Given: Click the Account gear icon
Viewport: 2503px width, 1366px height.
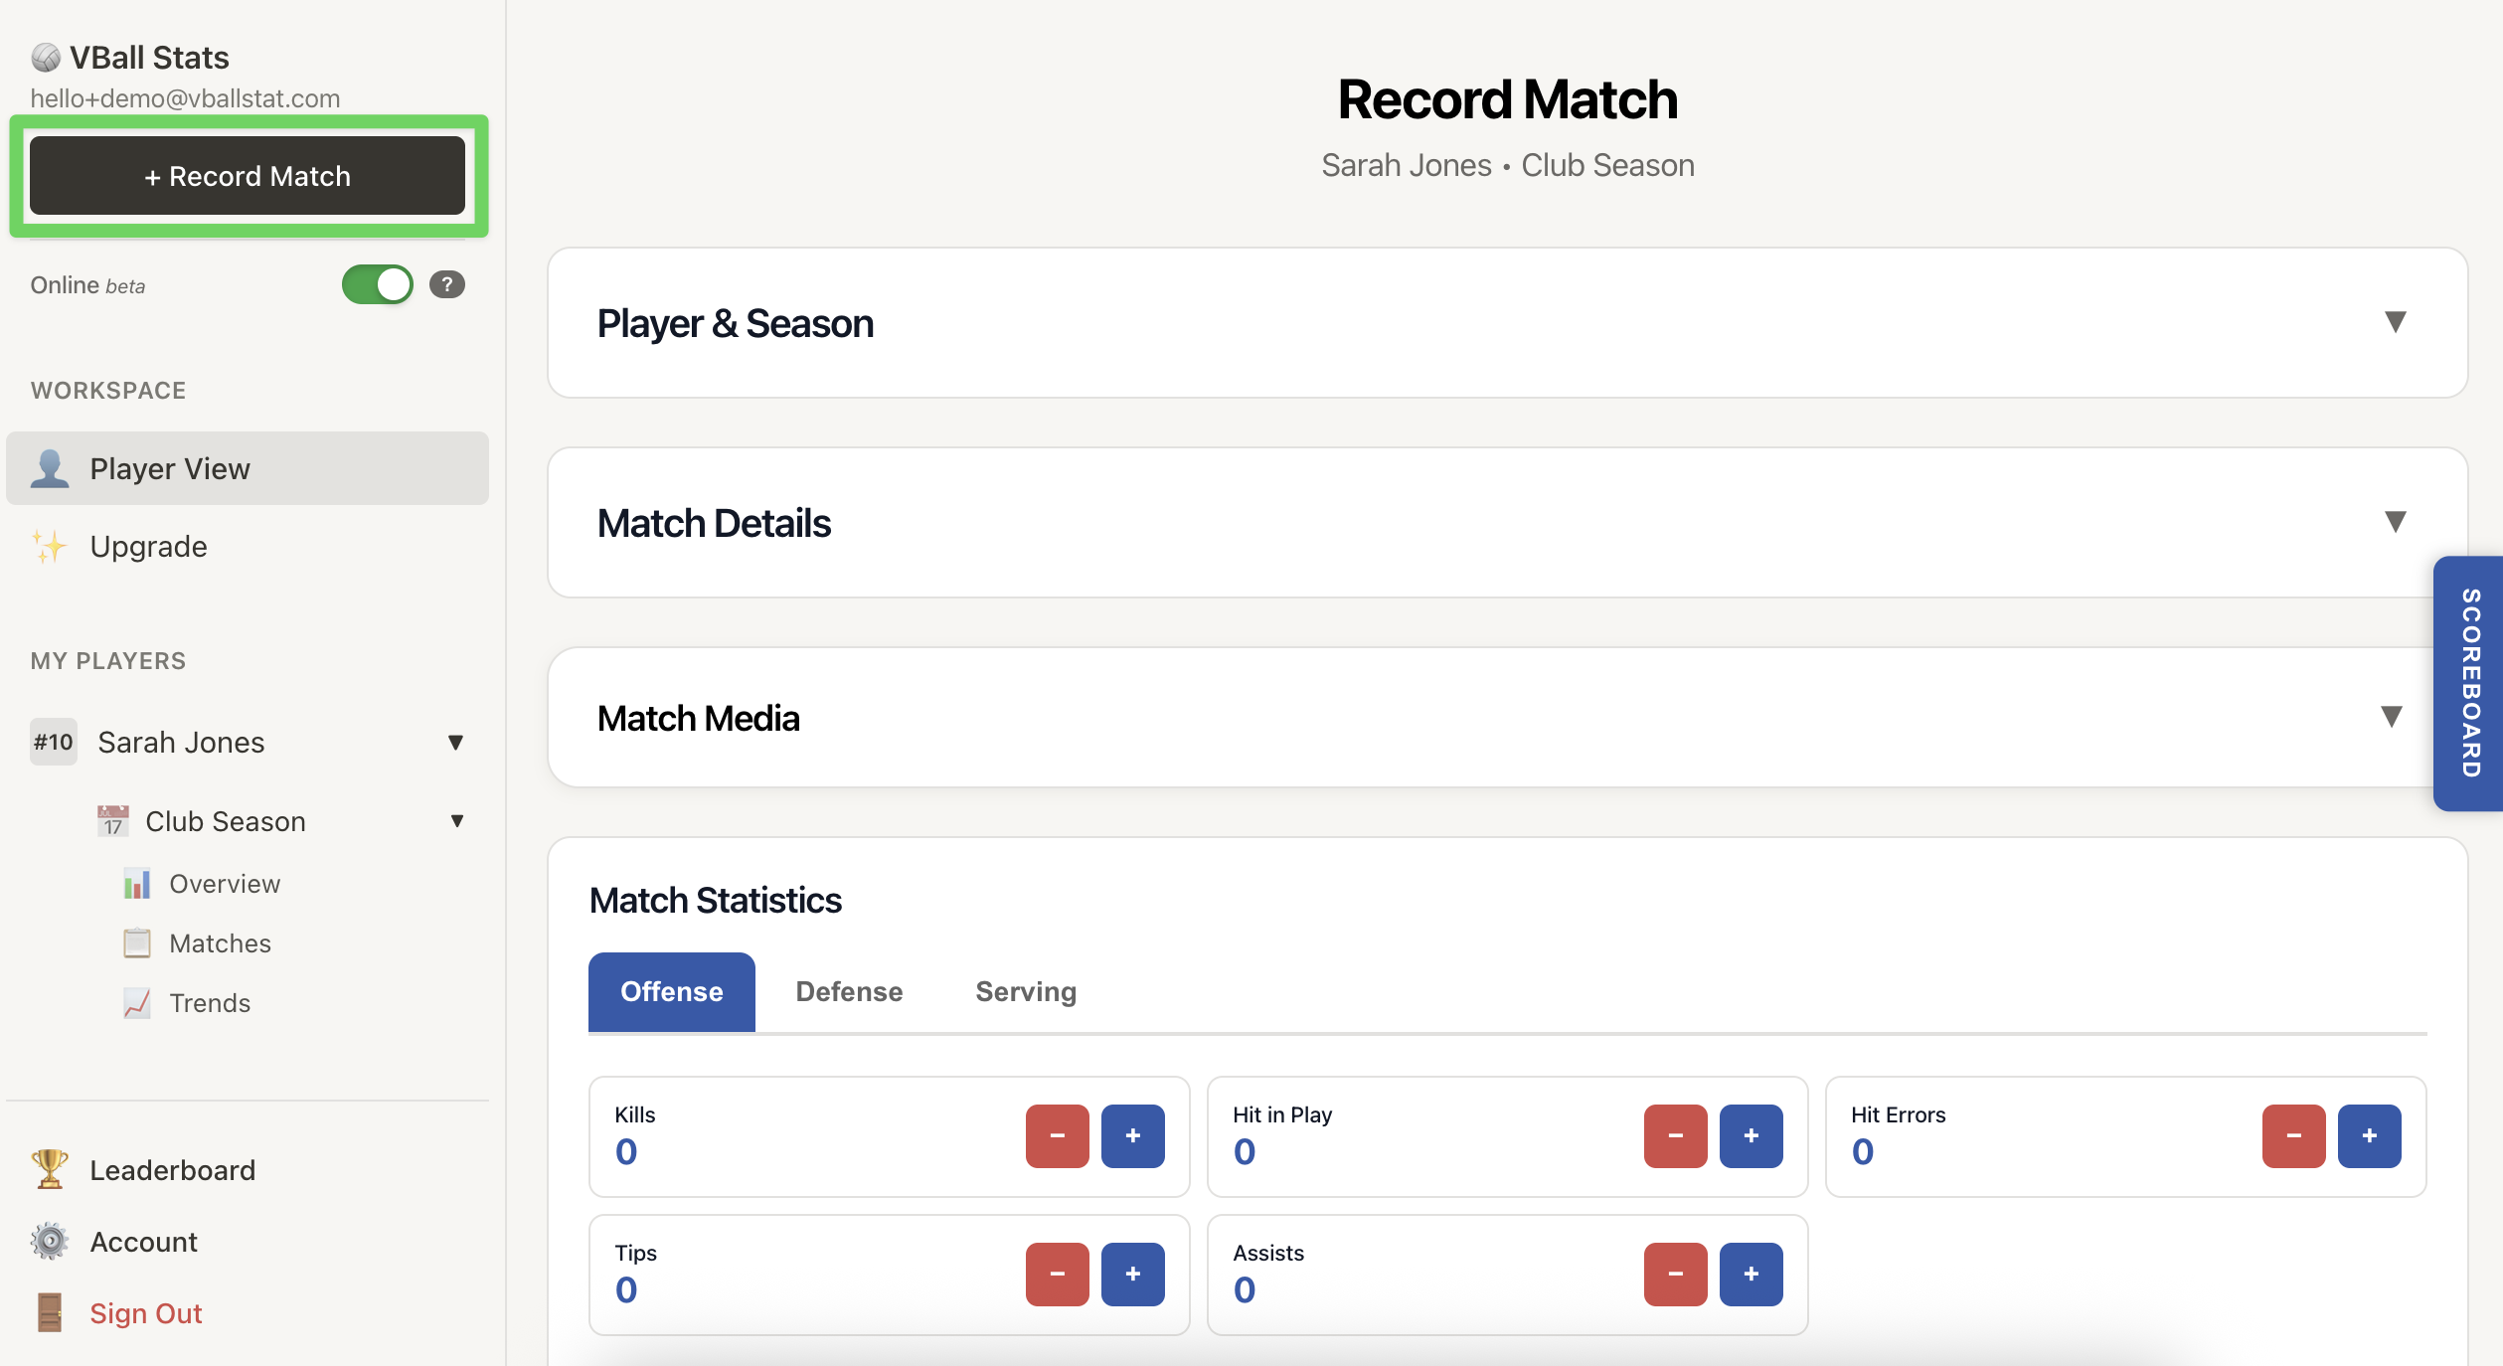Looking at the screenshot, I should pyautogui.click(x=49, y=1241).
